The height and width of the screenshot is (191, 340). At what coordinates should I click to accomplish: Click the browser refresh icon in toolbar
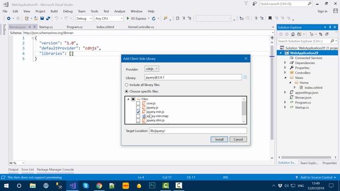[x=154, y=19]
